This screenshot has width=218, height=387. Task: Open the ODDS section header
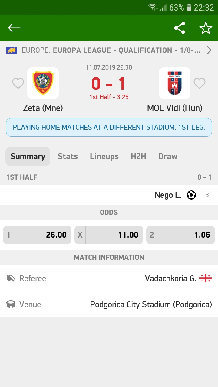coord(109,212)
